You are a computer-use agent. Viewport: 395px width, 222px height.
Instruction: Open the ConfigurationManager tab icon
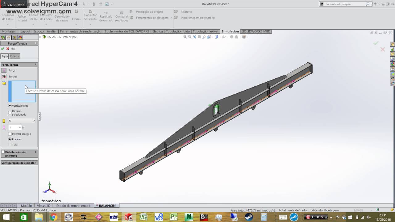point(15,38)
